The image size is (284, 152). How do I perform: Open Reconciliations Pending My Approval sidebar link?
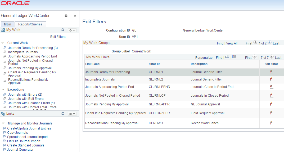(x=28, y=81)
